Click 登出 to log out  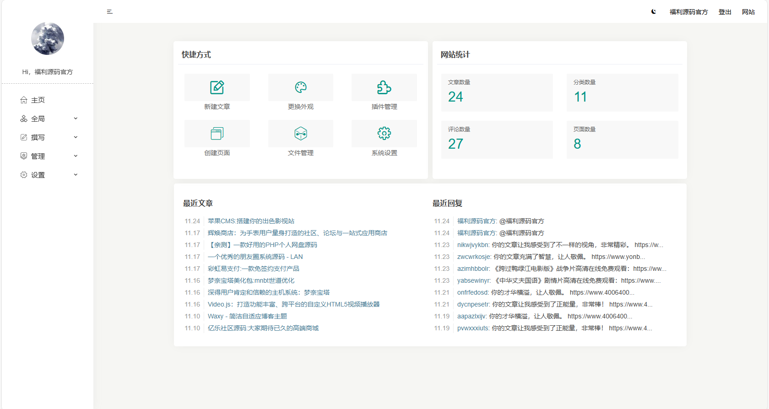click(725, 12)
